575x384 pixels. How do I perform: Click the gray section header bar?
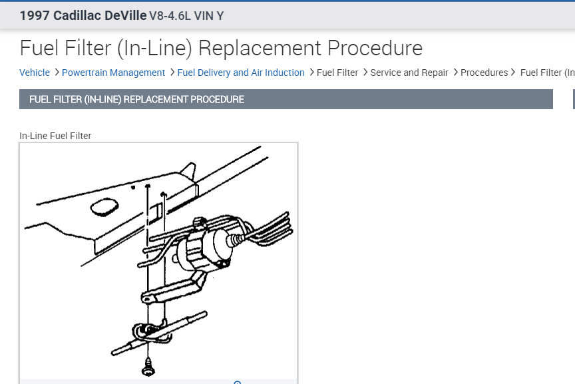click(x=286, y=99)
